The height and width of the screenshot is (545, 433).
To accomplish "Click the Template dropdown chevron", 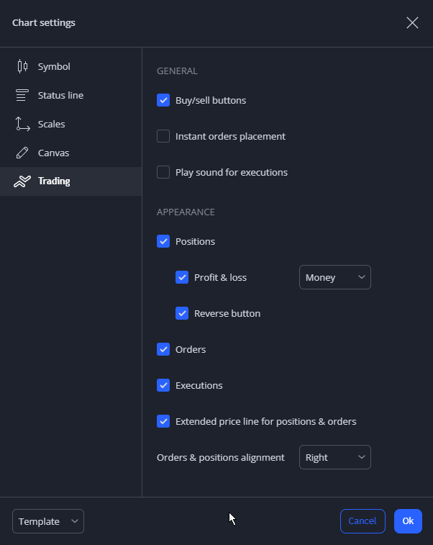I will [x=74, y=521].
